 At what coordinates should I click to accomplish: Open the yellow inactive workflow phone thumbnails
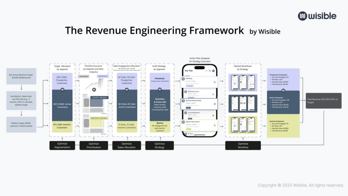coord(243,125)
